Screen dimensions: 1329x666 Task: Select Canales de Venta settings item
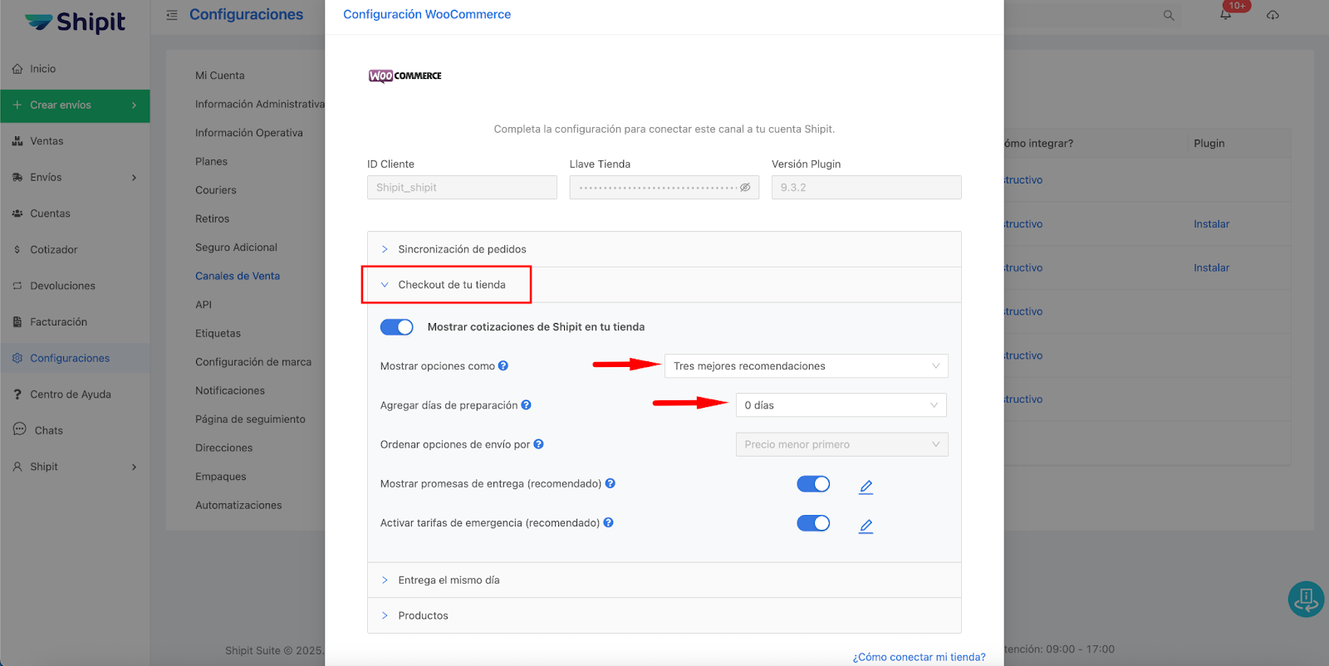click(x=238, y=276)
